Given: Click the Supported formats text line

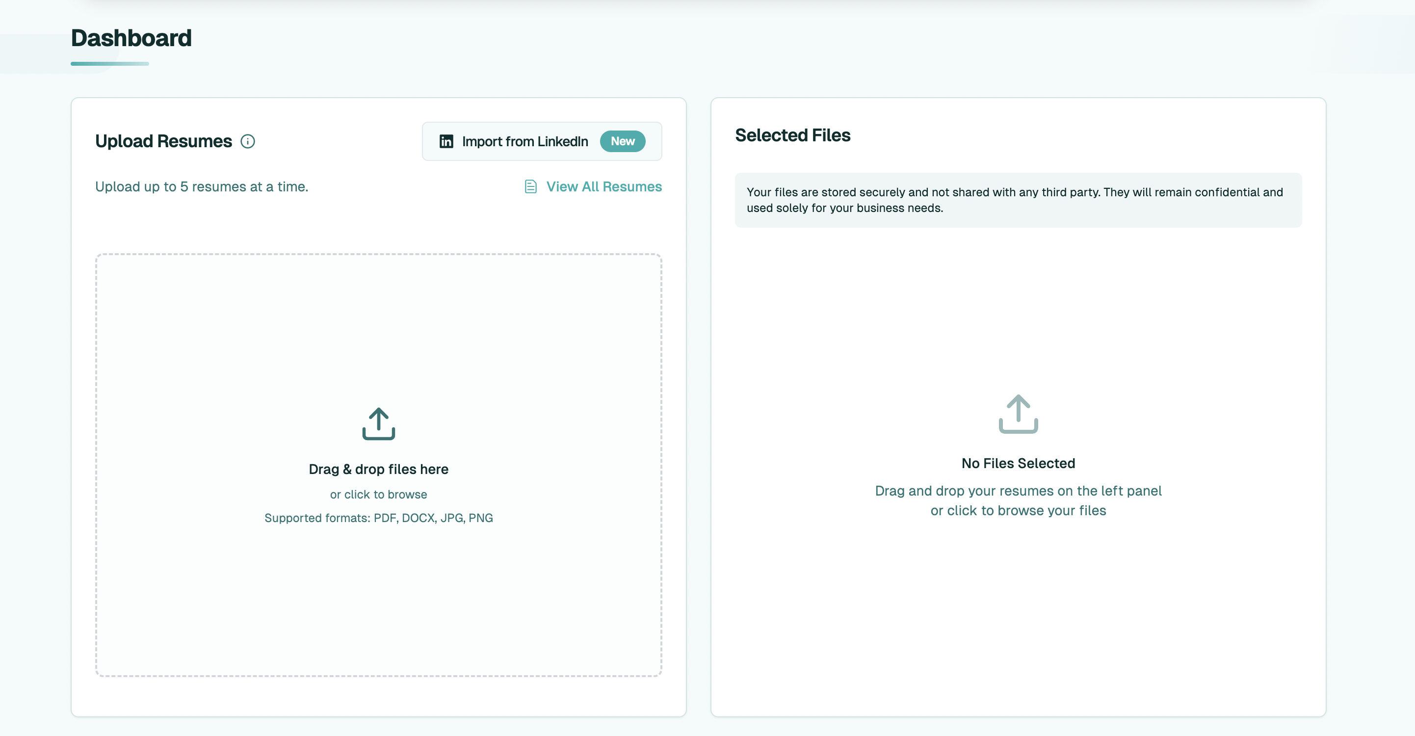Looking at the screenshot, I should pos(378,518).
